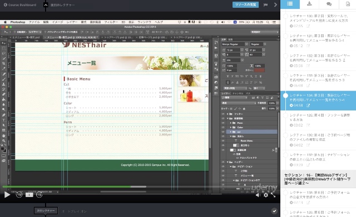Mute the video player volume
This screenshot has height=217, width=356.
tap(258, 195)
